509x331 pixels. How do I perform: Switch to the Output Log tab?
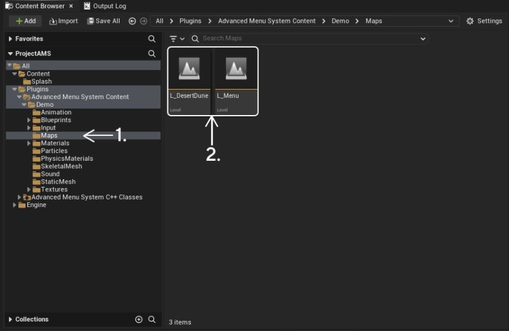(x=105, y=6)
